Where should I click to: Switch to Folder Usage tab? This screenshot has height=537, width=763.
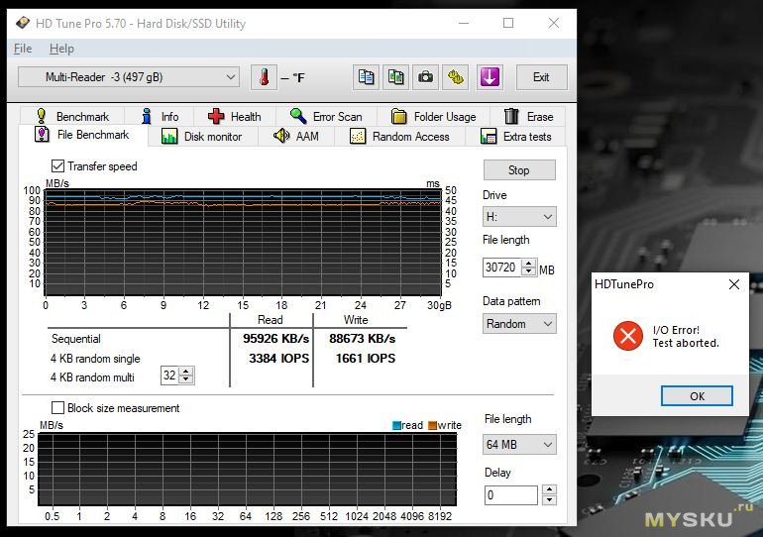tap(434, 117)
